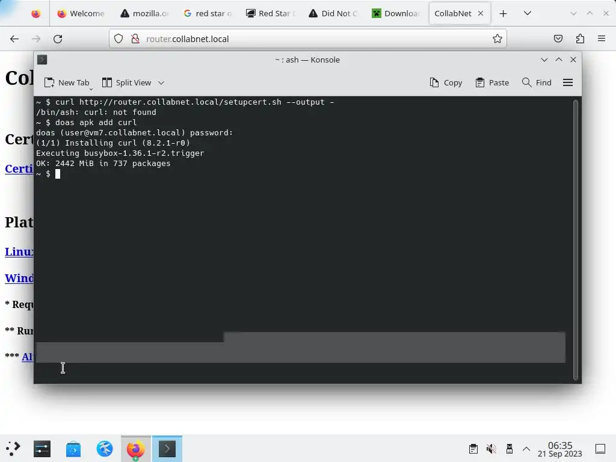Click Show Desktop button in the panel
616x462 pixels.
[x=600, y=449]
